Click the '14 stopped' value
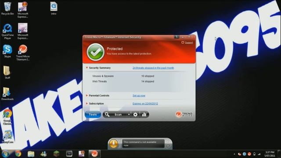 pyautogui.click(x=148, y=81)
